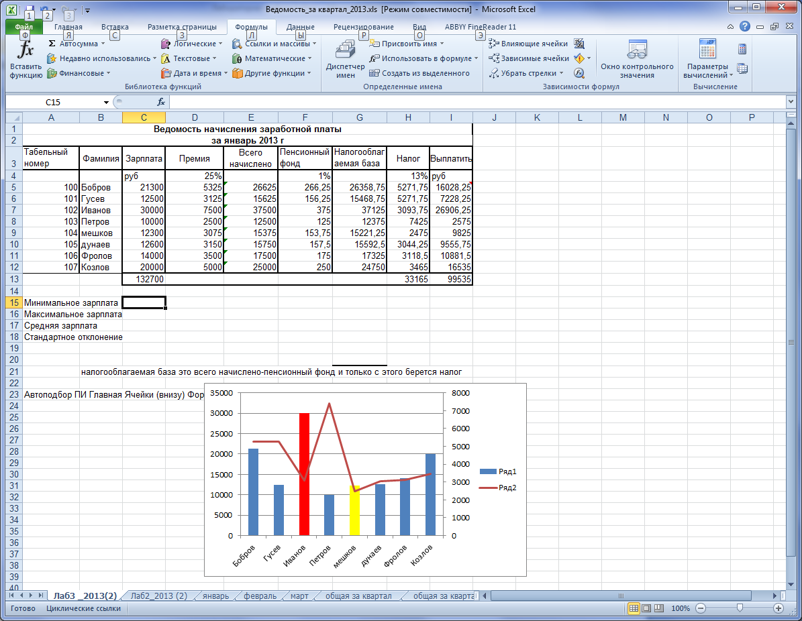Click the Show Formulas icon in formula auditing
Image resolution: width=802 pixels, height=621 pixels.
579,44
